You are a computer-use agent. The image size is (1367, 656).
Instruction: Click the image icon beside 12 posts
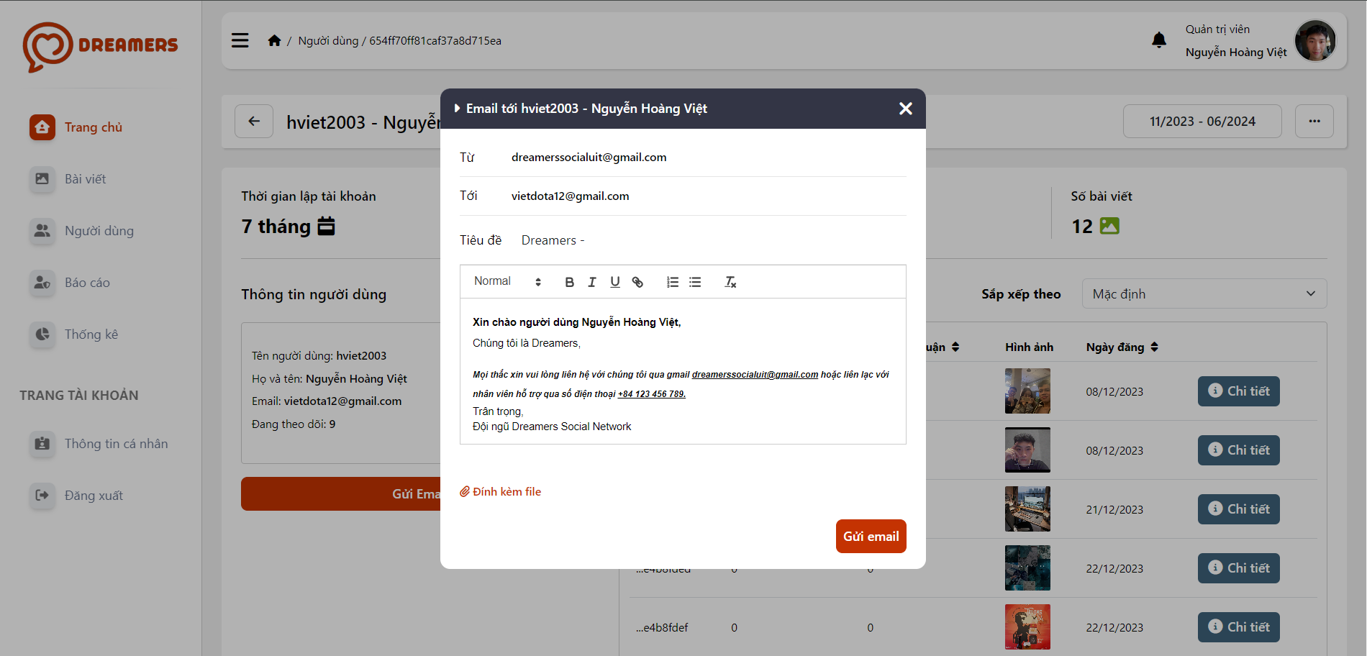(1109, 226)
